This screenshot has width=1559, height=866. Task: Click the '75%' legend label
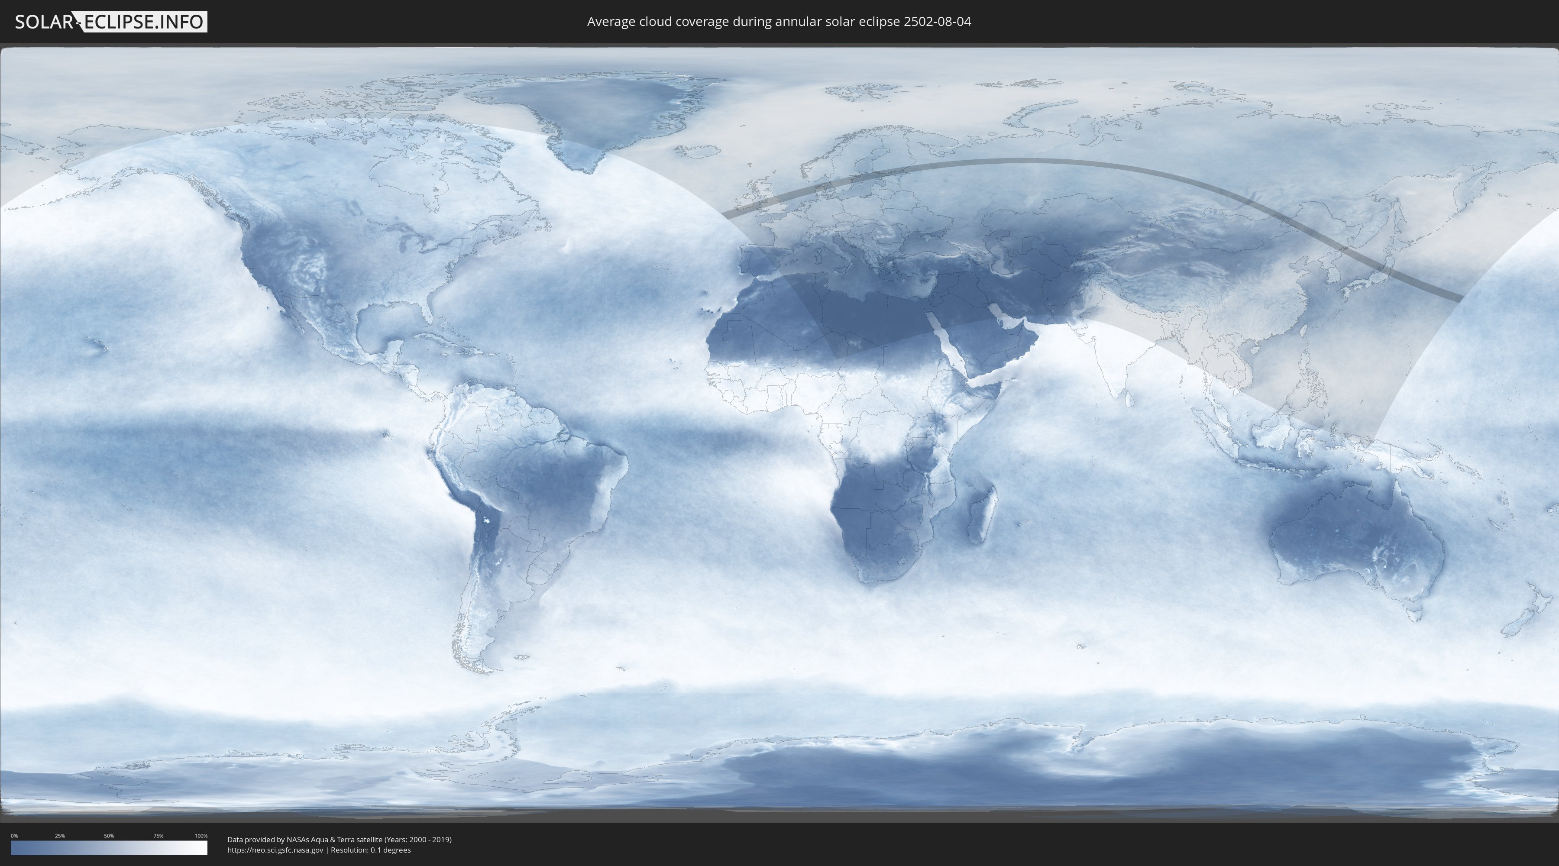coord(158,836)
